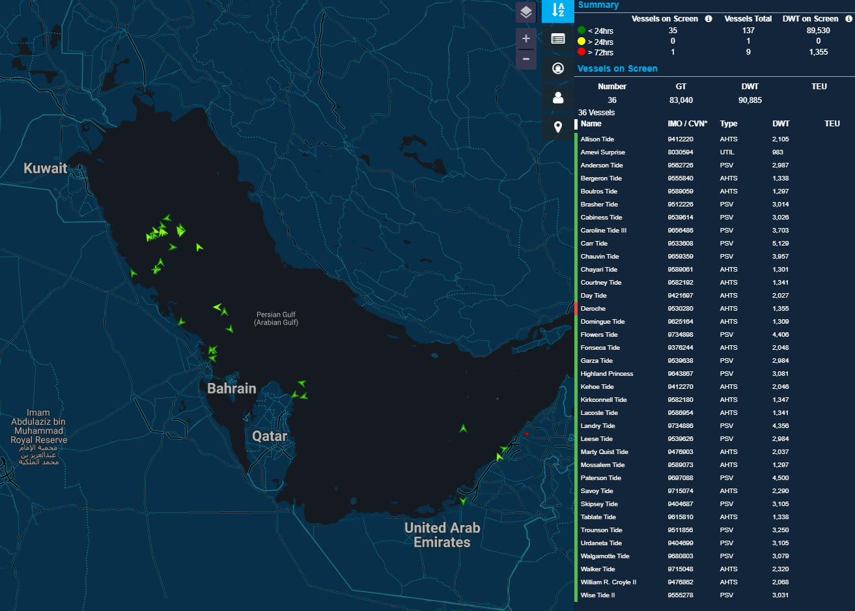Click the circled ship icon in sidebar

[x=558, y=68]
